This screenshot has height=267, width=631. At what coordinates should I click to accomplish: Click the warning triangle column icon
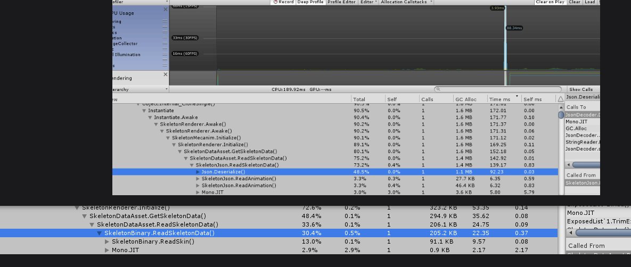(x=560, y=99)
